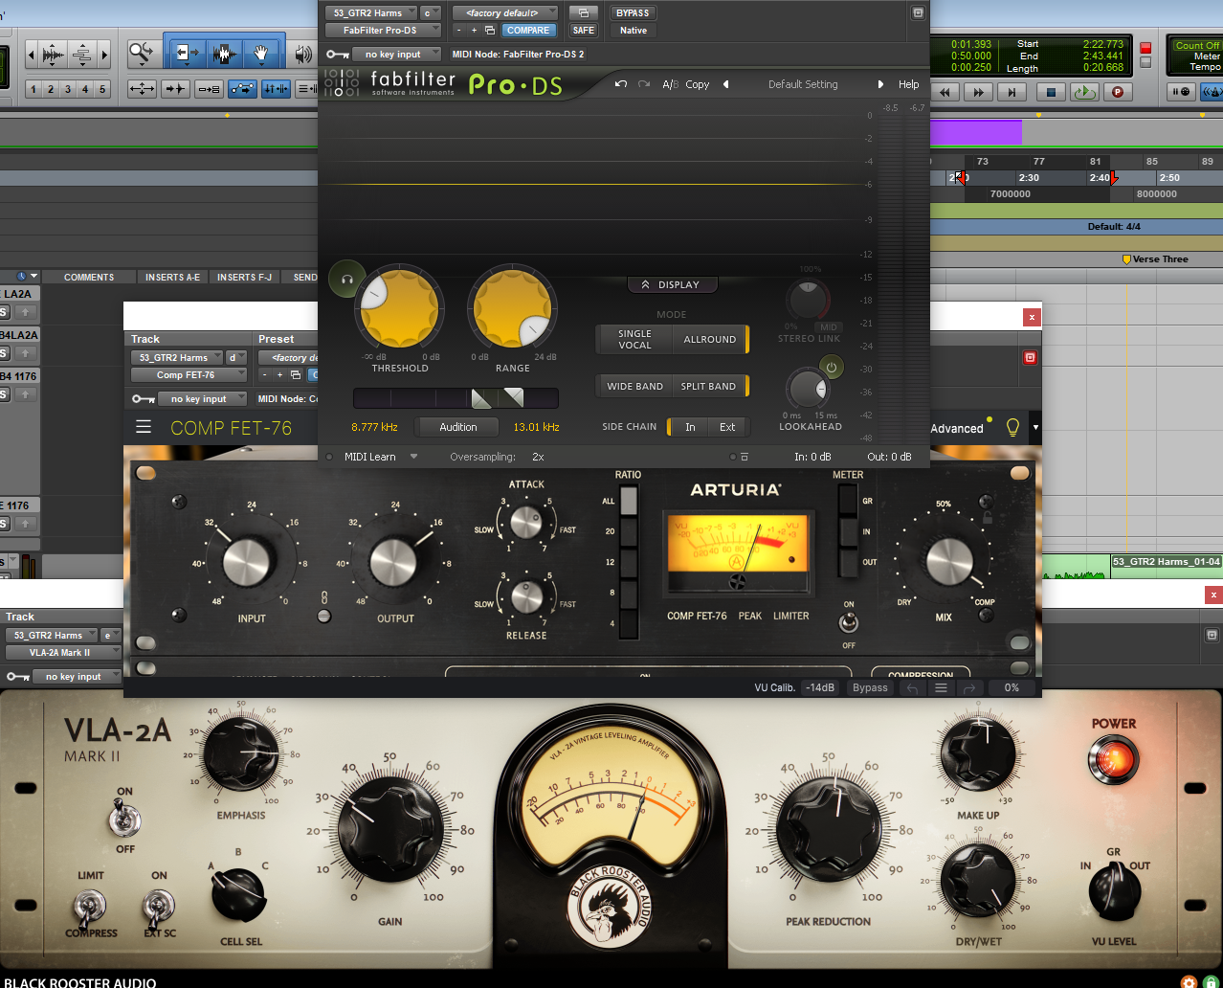Viewport: 1223px width, 988px height.
Task: Open VLA-2A Mark II plugin selector dropdown
Action: 63,652
